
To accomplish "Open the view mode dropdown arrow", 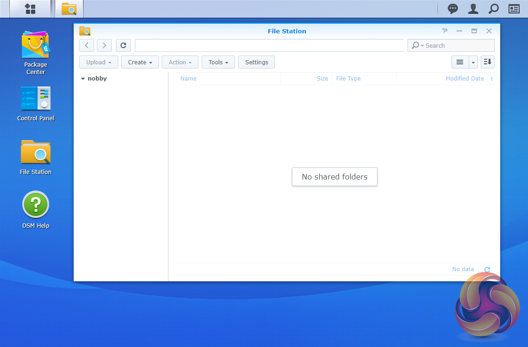I will coord(473,62).
